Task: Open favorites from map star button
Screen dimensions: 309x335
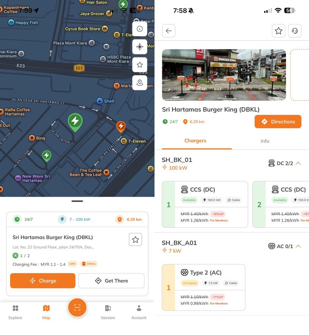Action: pos(140,65)
